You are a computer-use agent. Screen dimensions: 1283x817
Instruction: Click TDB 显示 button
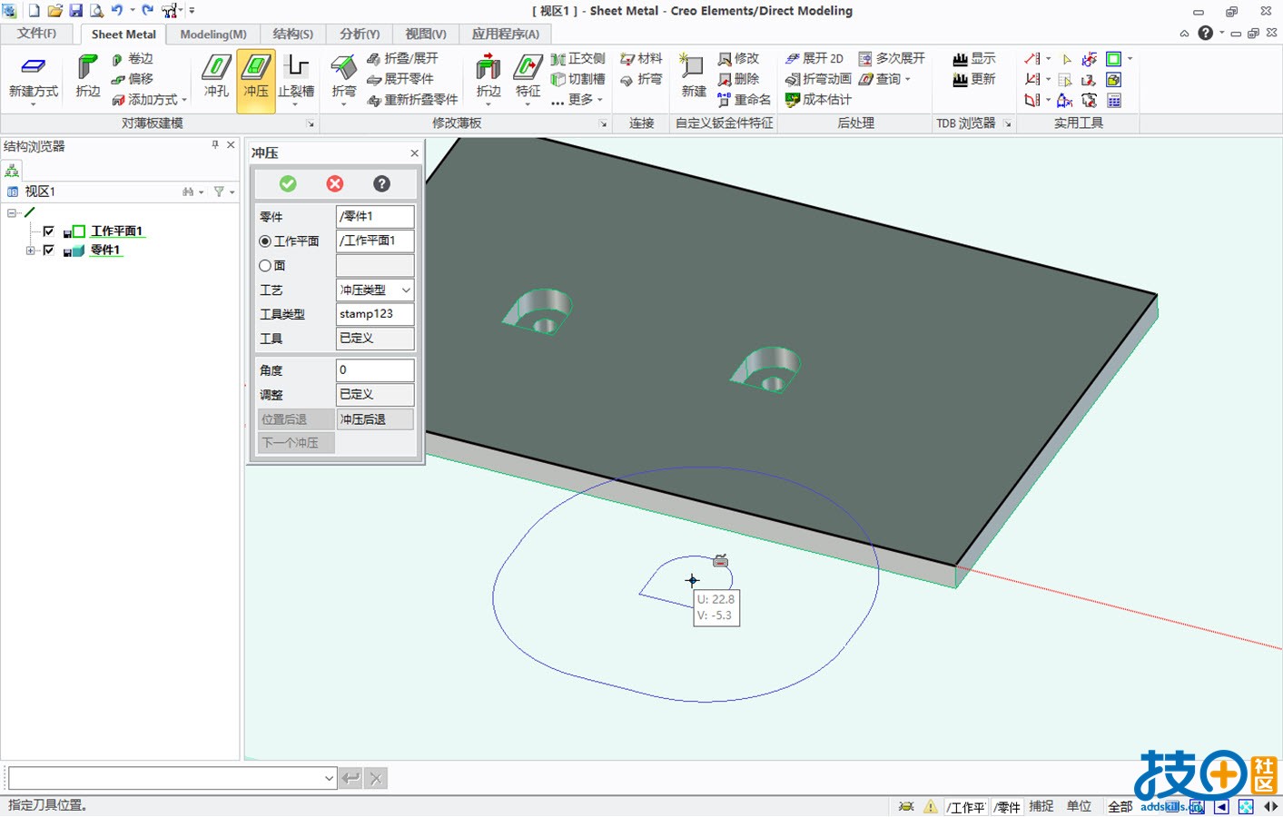974,58
